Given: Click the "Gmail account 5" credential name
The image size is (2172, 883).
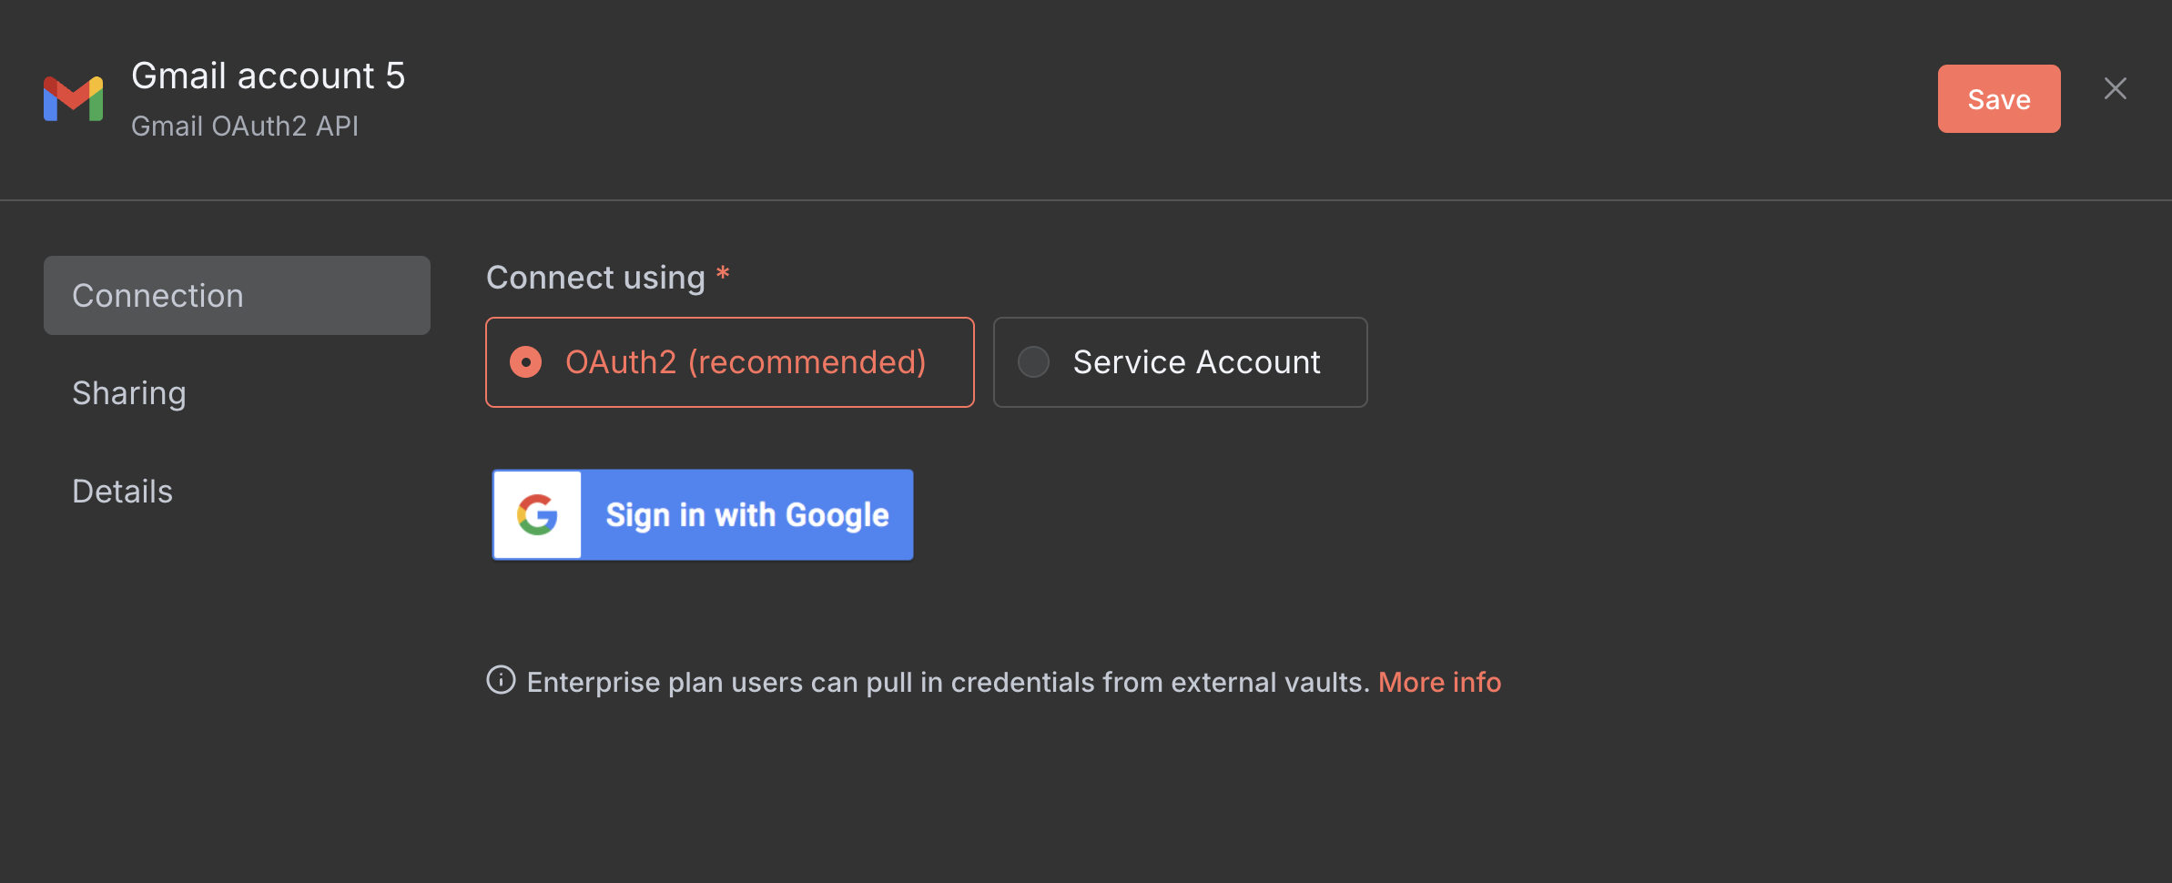Looking at the screenshot, I should tap(268, 76).
